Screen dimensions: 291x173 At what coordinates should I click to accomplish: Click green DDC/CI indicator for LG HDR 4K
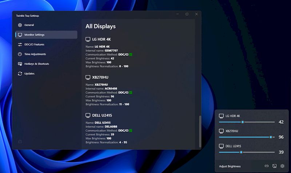pyautogui.click(x=131, y=54)
